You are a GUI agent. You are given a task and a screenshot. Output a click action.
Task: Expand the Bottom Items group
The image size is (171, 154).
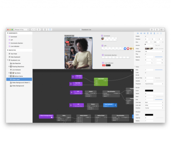pos(9,76)
